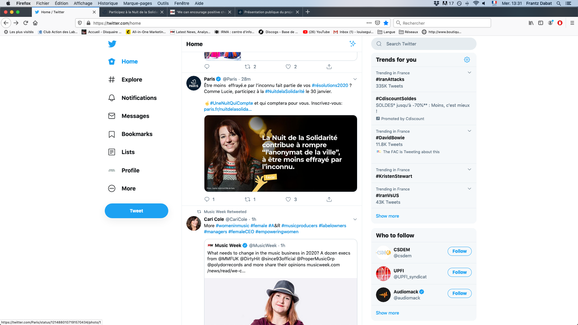The width and height of the screenshot is (578, 325).
Task: Expand the Paris tweet options chevron
Action: [x=355, y=79]
